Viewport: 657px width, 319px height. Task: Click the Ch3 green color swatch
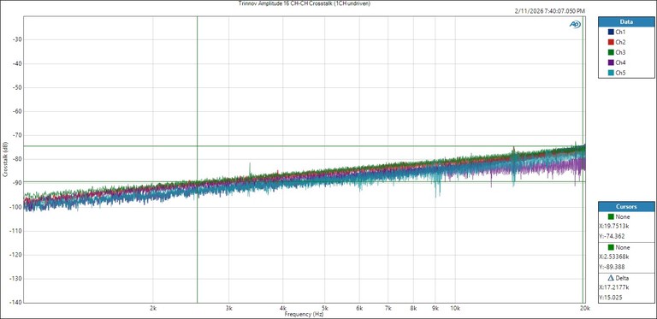point(611,52)
